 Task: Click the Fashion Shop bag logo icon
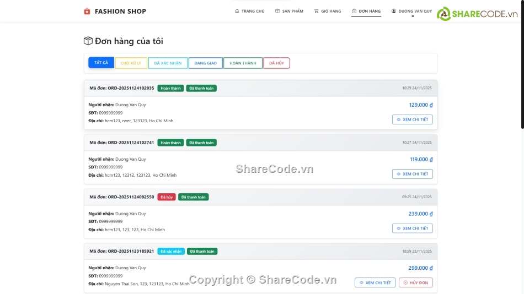pyautogui.click(x=87, y=11)
